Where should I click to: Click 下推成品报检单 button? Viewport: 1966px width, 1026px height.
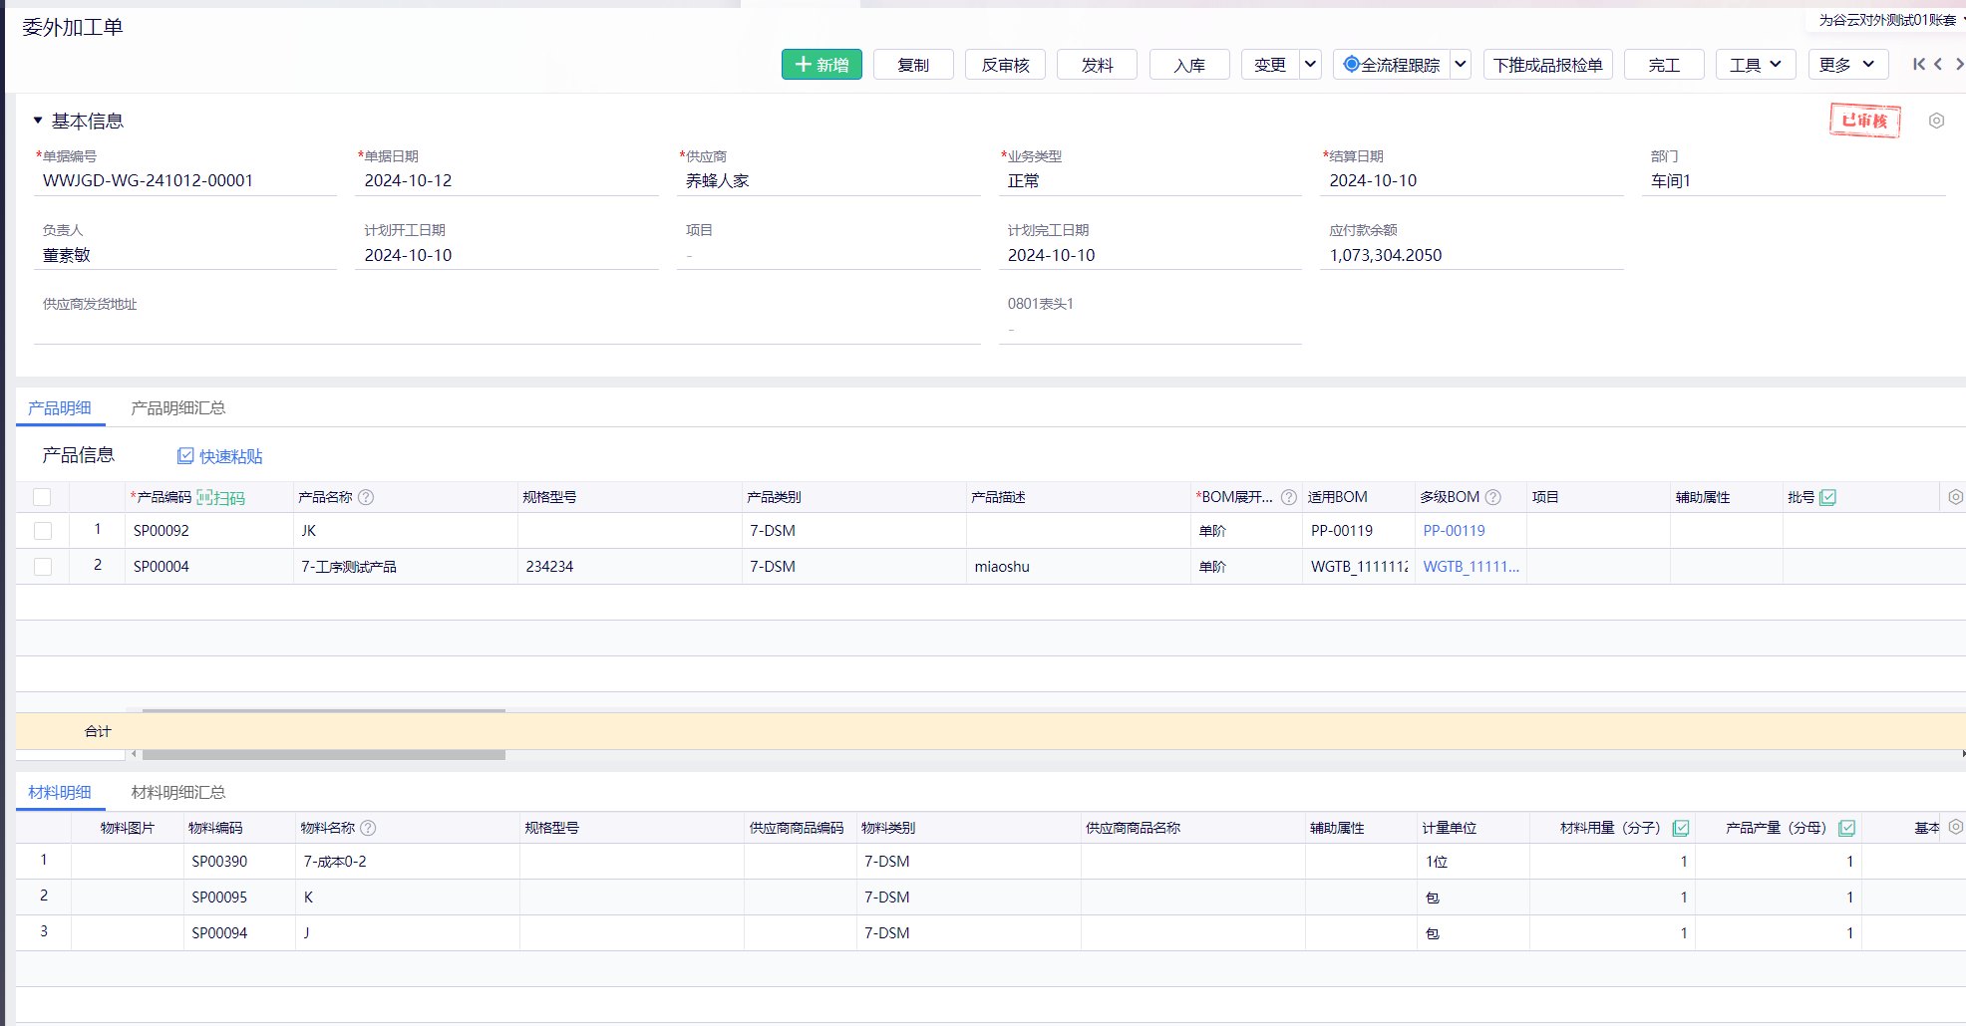1548,65
